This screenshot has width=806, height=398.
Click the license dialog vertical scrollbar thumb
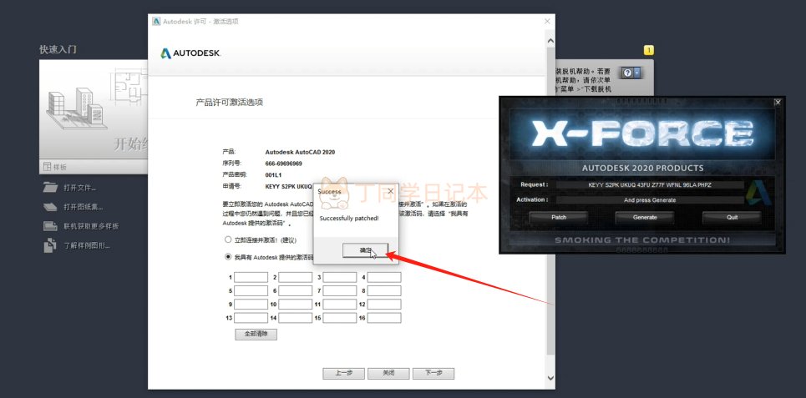click(x=550, y=200)
